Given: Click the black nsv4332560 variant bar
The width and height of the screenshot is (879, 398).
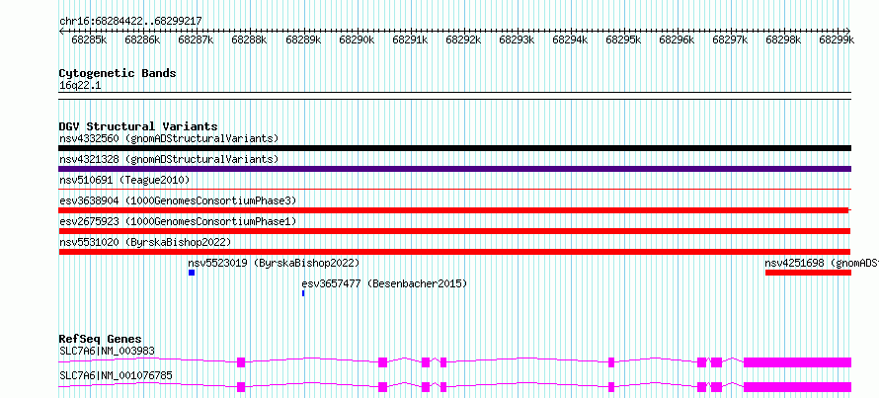Looking at the screenshot, I should (454, 148).
